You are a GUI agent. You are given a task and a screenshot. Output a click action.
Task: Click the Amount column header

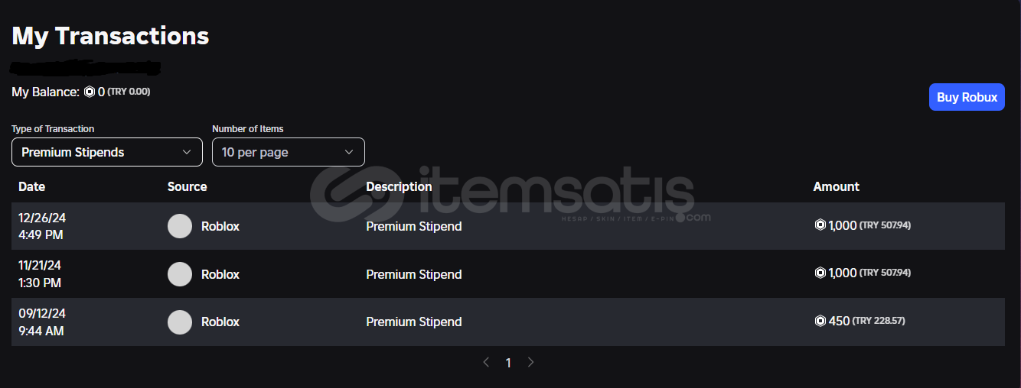(x=836, y=186)
